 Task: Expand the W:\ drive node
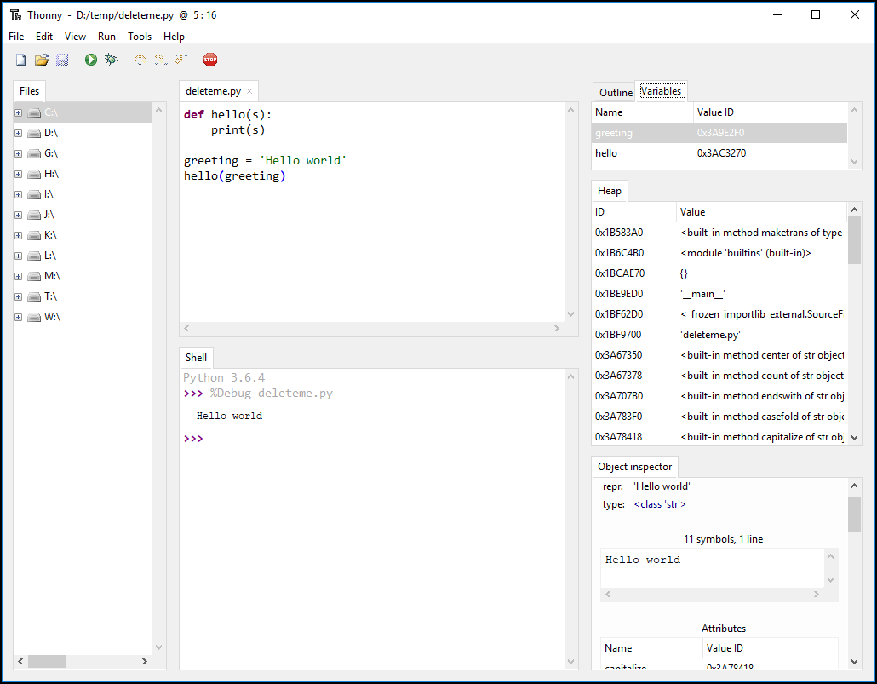(19, 318)
